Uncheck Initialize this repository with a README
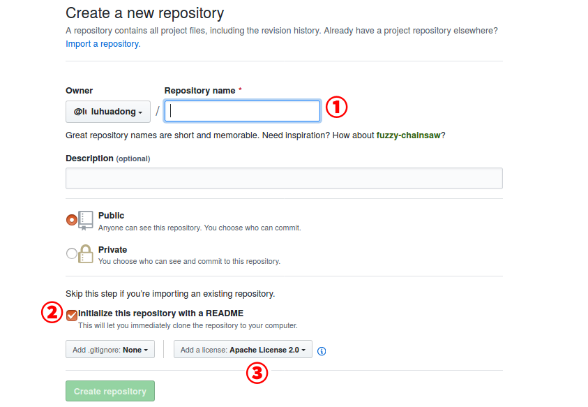 72,316
